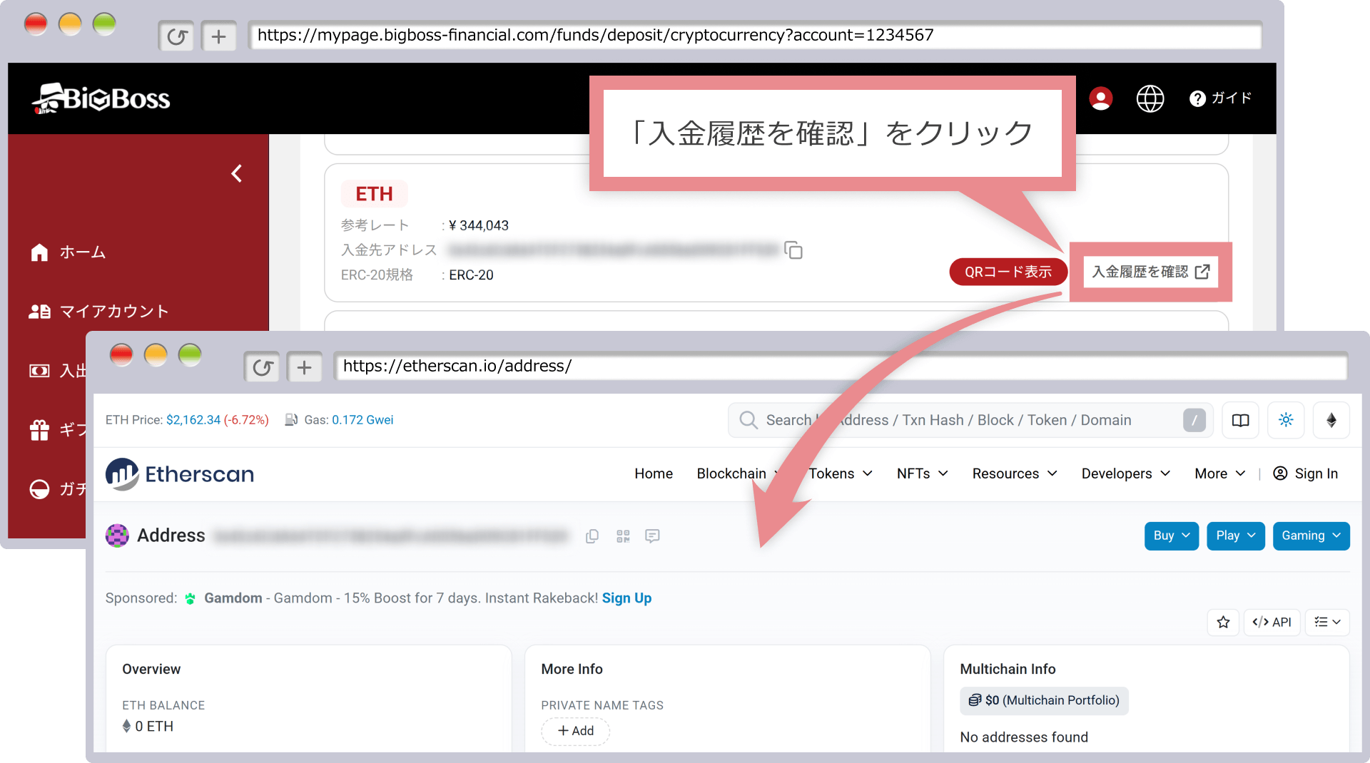1370x763 pixels.
Task: Click the Etherscan logo
Action: [x=180, y=474]
